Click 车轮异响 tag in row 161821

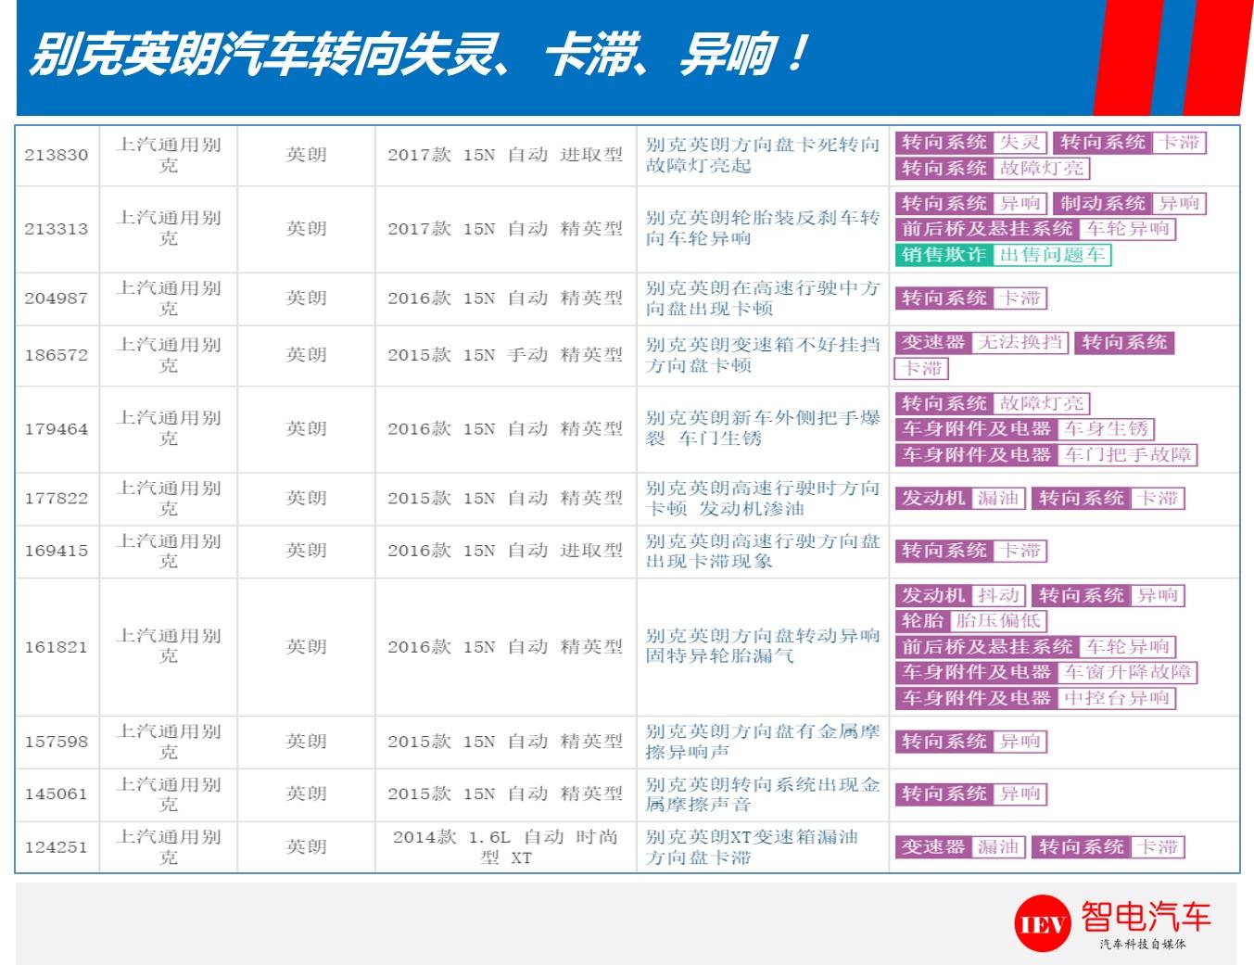[x=1036, y=647]
